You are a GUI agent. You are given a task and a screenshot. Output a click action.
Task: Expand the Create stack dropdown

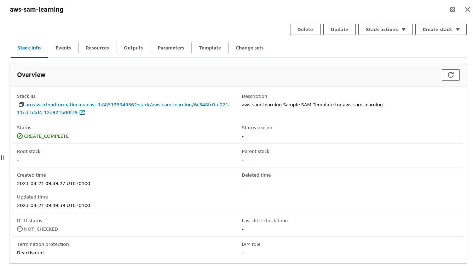click(x=440, y=30)
